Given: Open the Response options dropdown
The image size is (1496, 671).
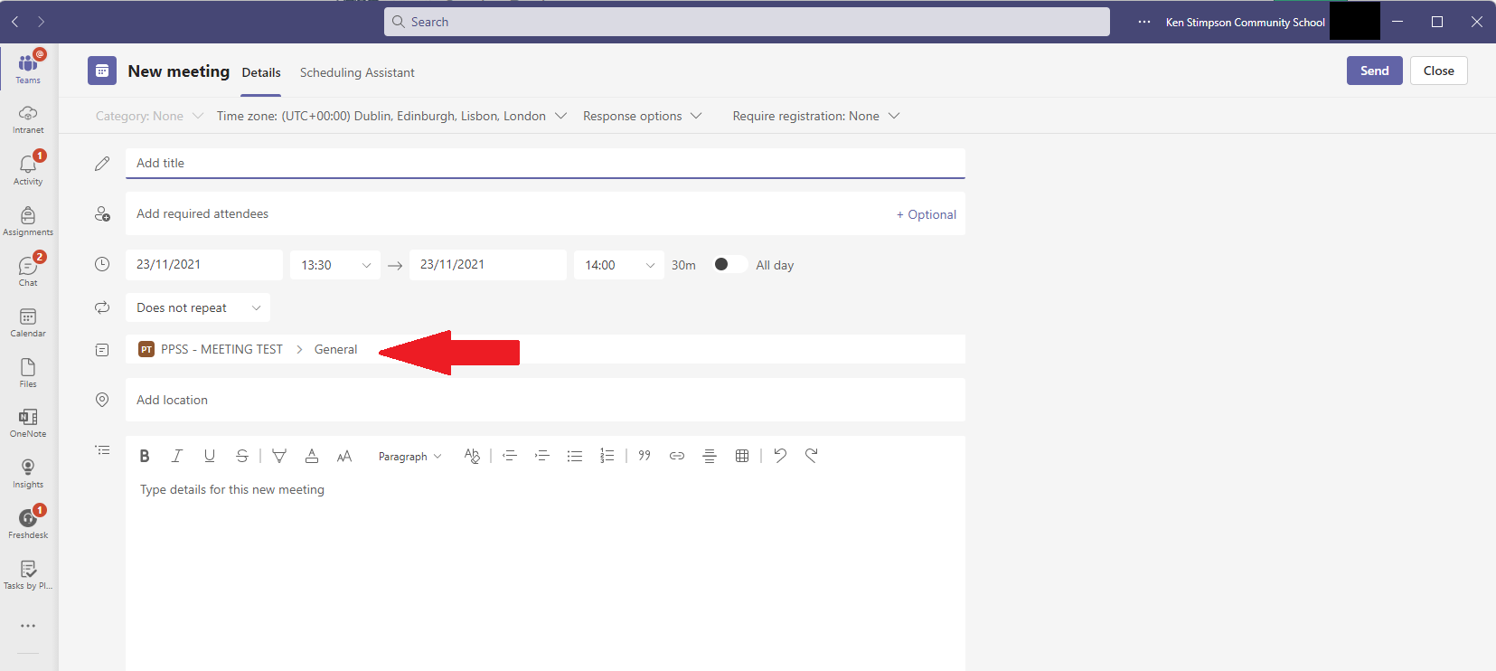Looking at the screenshot, I should click(x=642, y=116).
